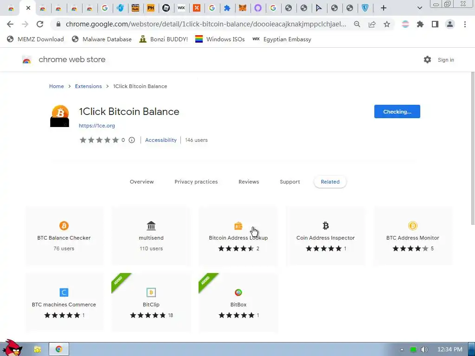Open the purple circle icon tab
The width and height of the screenshot is (475, 356).
click(258, 8)
